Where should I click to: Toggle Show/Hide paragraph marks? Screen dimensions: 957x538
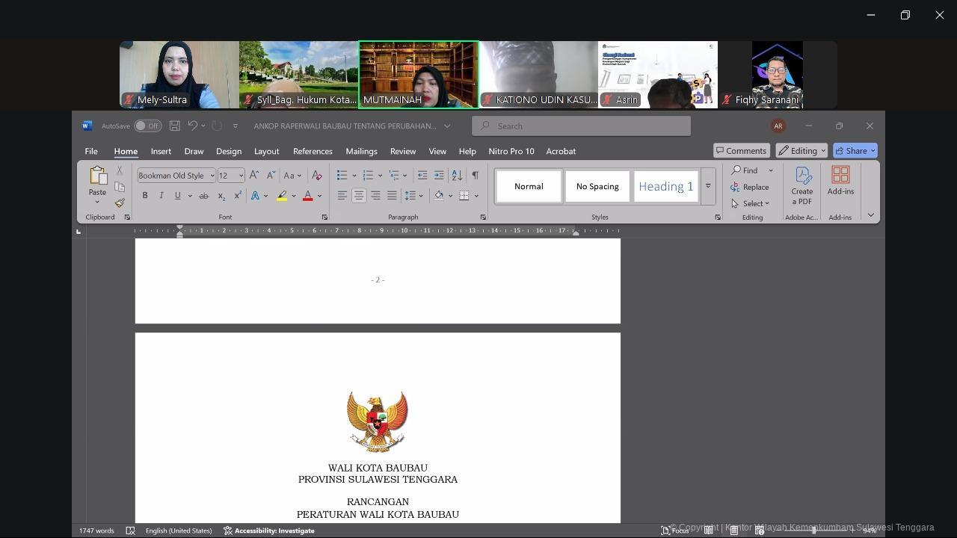pyautogui.click(x=475, y=176)
